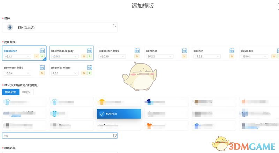Toggle the N badge for koelminer-legacy

[x=84, y=56]
